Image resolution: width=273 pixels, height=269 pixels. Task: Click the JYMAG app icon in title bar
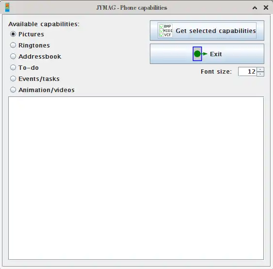tap(7, 8)
